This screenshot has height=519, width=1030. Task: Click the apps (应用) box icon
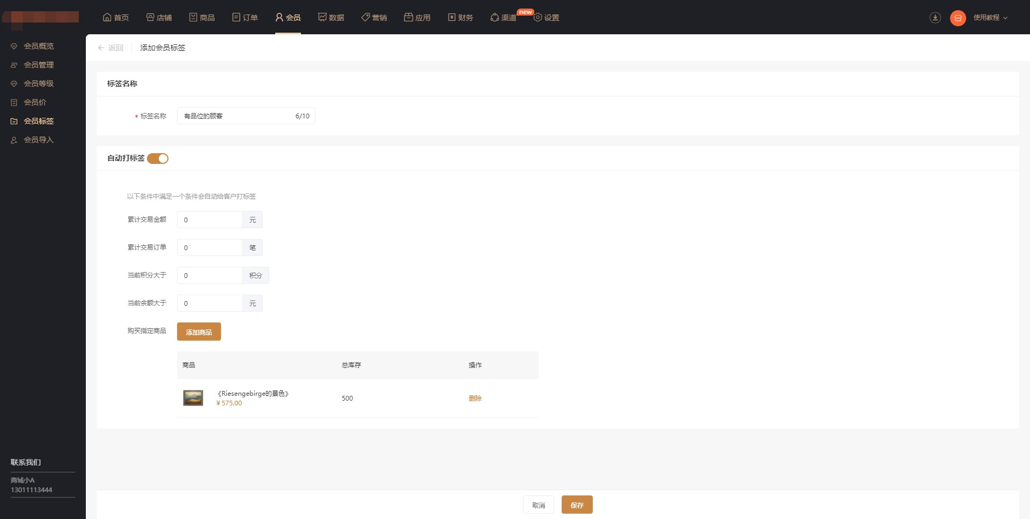pyautogui.click(x=408, y=17)
